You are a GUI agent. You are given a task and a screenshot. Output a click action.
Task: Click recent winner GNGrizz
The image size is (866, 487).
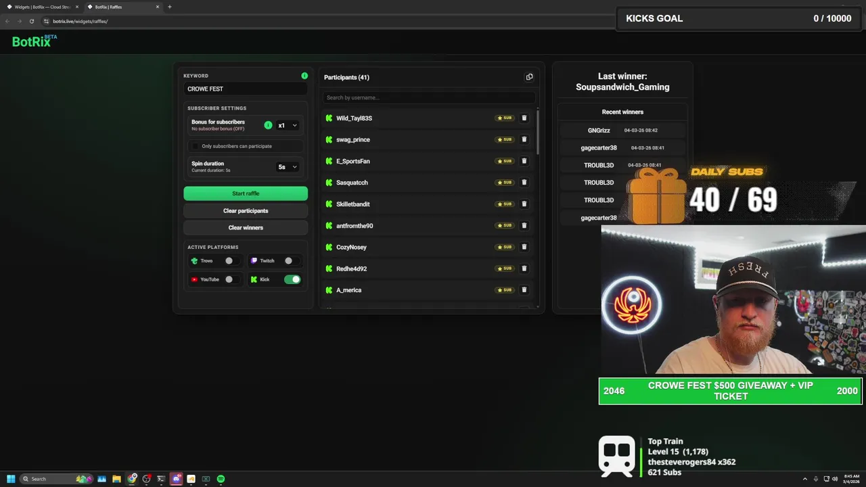pos(599,130)
